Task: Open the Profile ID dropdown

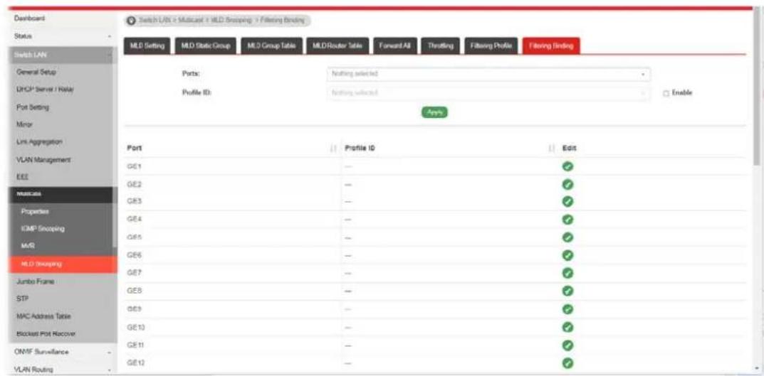Action: 488,92
